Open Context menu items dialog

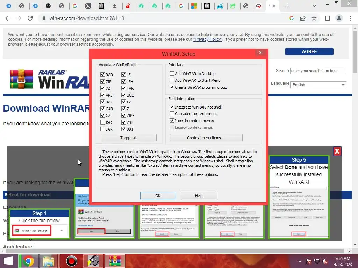[206, 137]
